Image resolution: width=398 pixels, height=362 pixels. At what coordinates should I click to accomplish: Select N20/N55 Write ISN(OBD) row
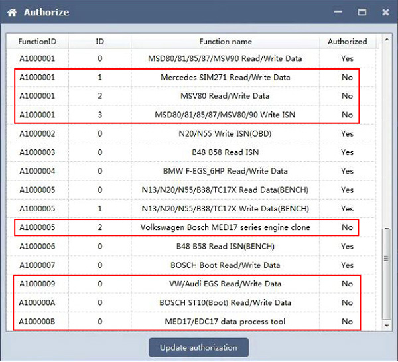pos(191,134)
